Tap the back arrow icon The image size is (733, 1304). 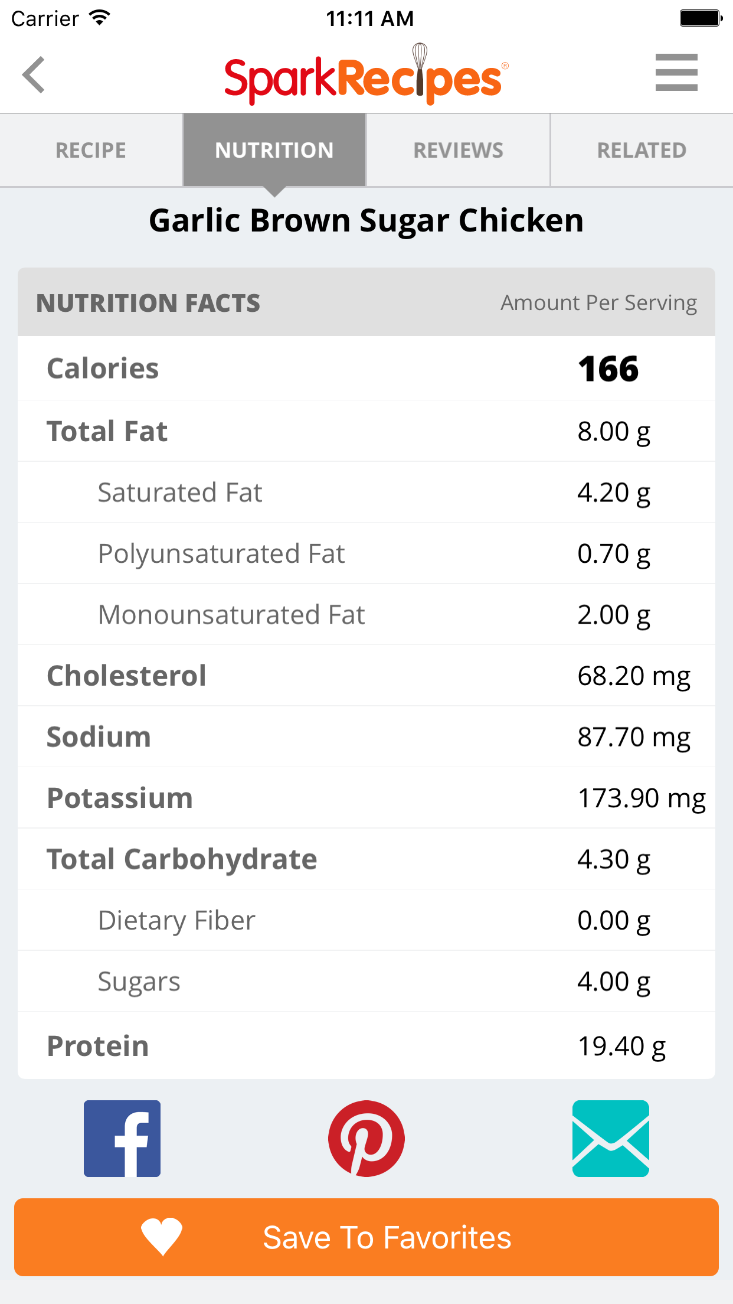34,75
